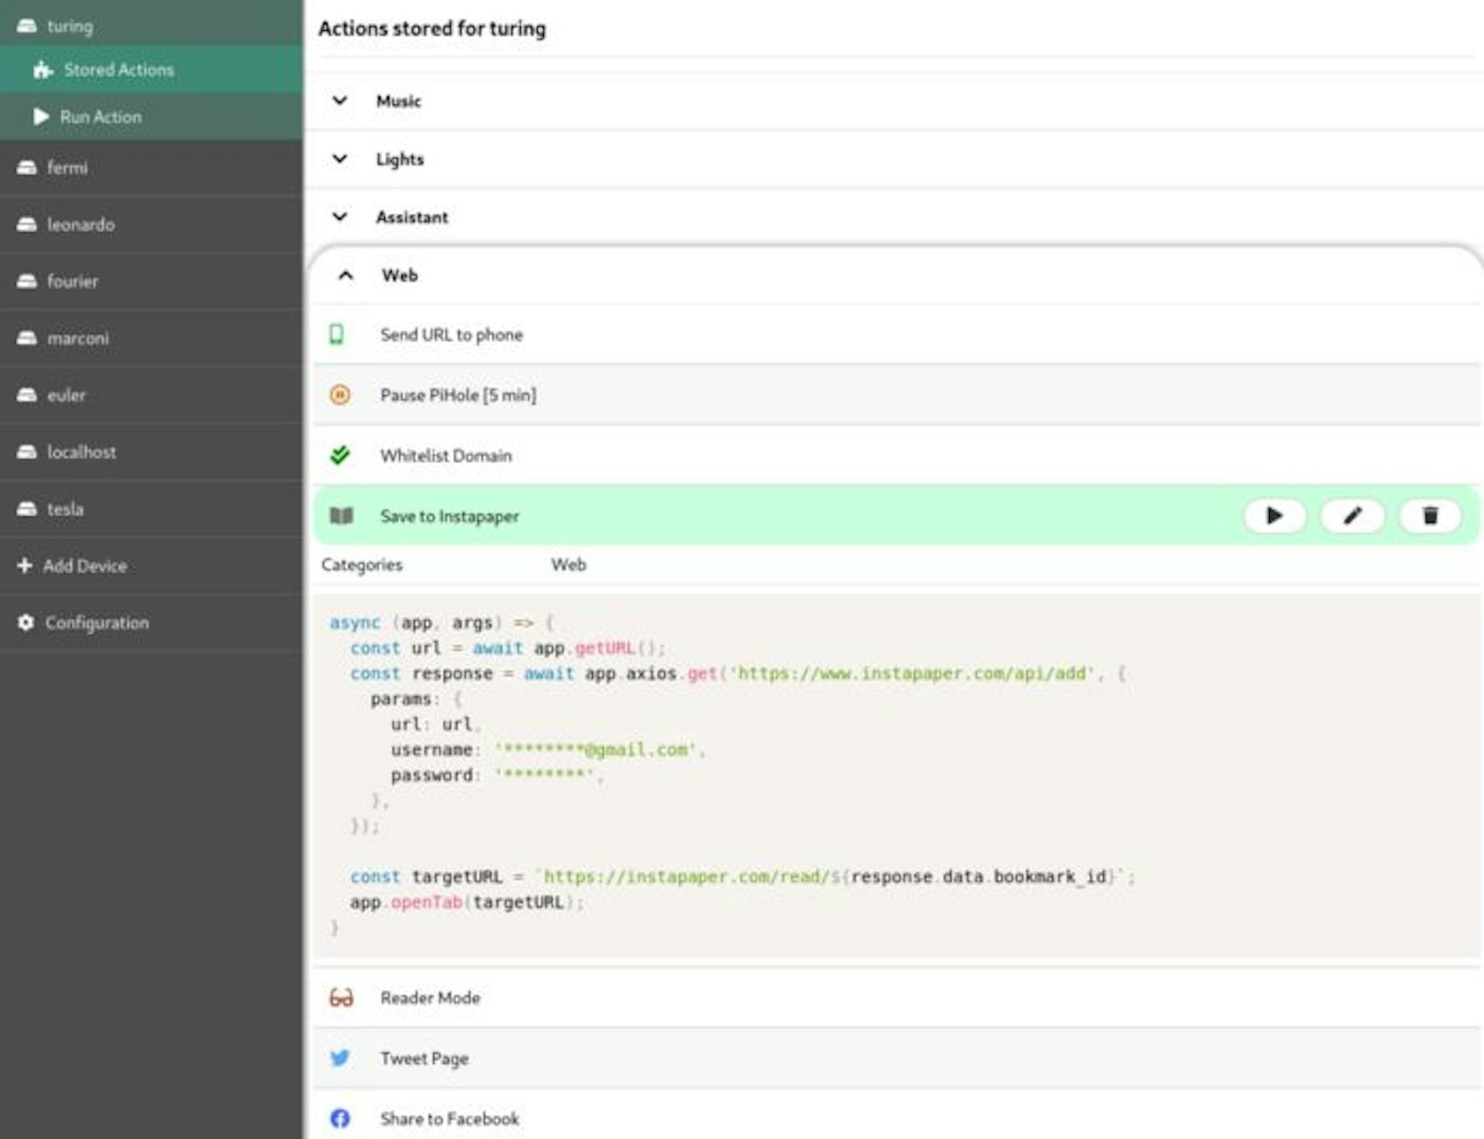Open Stored Actions in sidebar
Viewport: 1484px width, 1139px height.
tap(118, 70)
